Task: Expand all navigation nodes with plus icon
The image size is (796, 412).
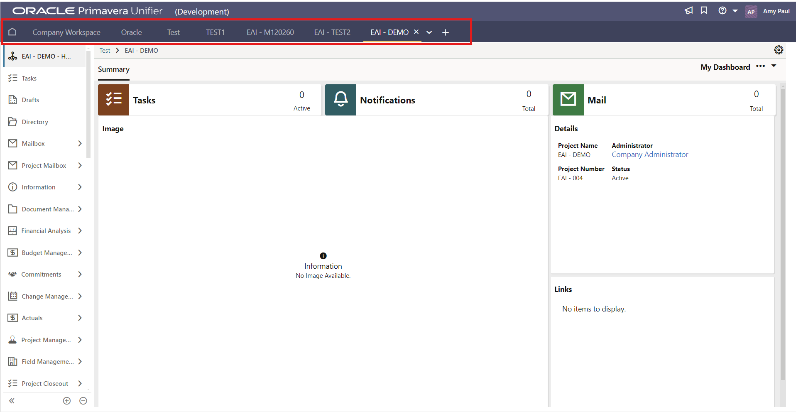Action: click(x=67, y=401)
